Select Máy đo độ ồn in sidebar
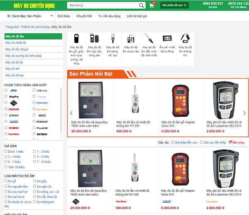The image size is (249, 215). 14,62
